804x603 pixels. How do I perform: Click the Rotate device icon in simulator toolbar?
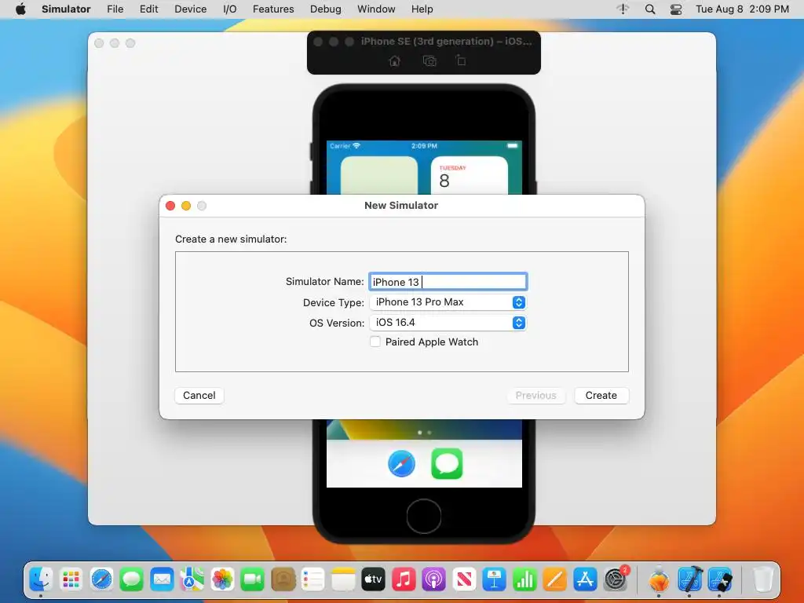[461, 60]
